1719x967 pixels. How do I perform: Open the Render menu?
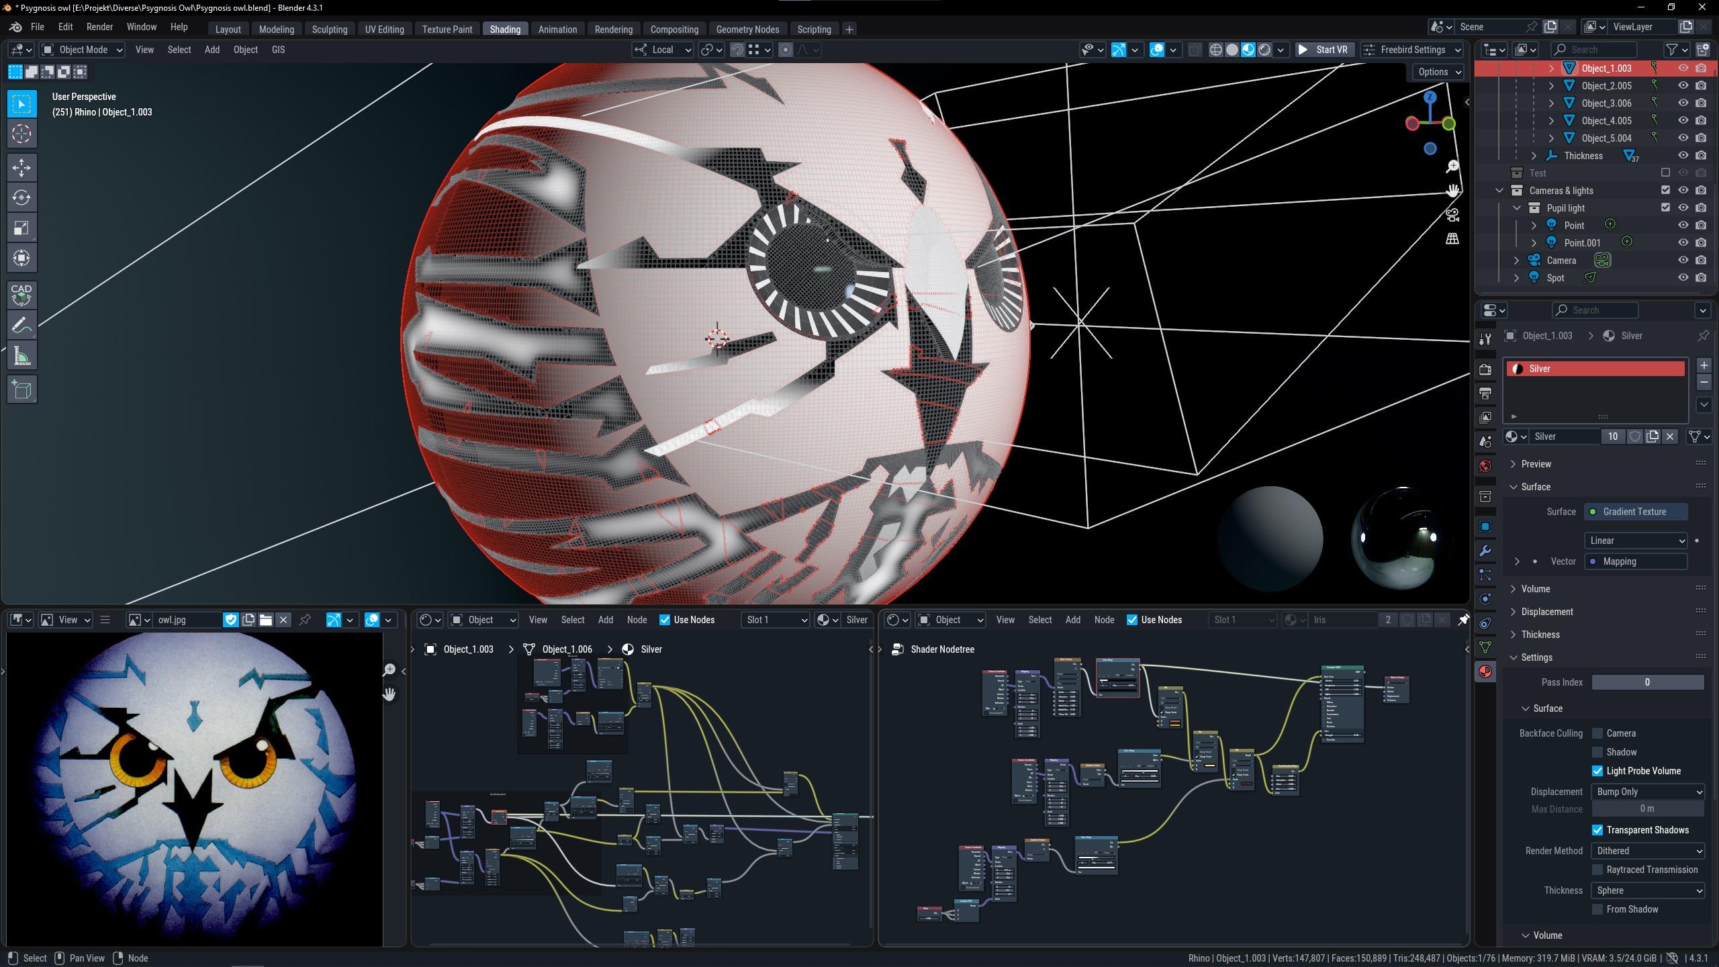click(x=99, y=27)
